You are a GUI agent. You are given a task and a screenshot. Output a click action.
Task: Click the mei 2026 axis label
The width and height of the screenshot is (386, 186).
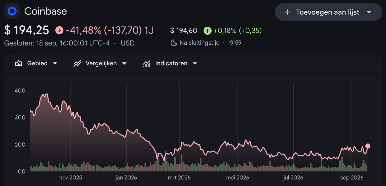pyautogui.click(x=238, y=178)
